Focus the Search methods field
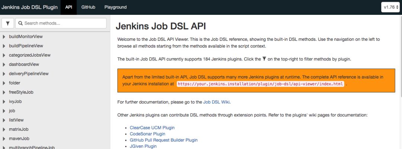This screenshot has width=402, height=149. coord(61,23)
